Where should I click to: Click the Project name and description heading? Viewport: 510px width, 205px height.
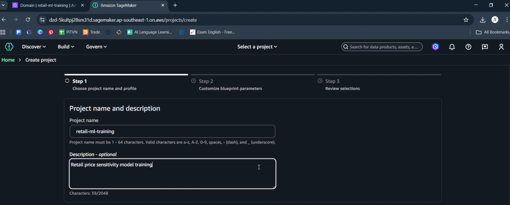(115, 108)
